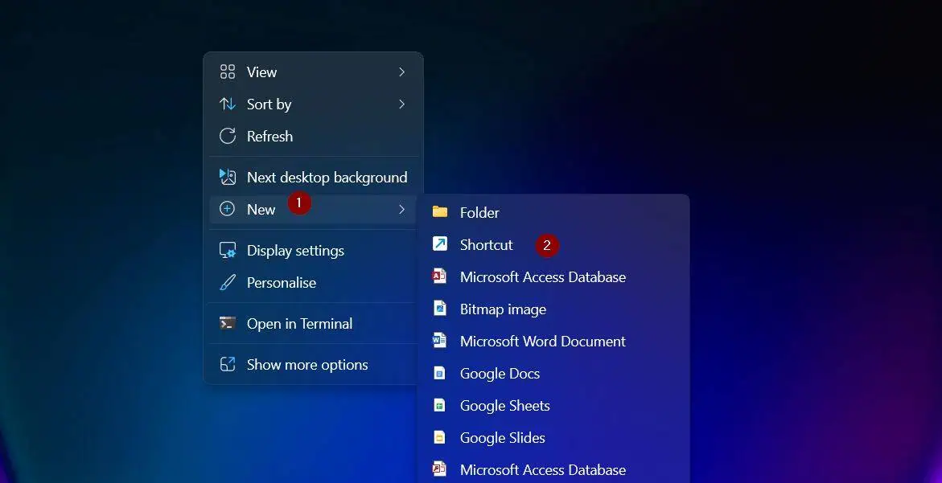Click the chevron next to New
Screen dimensions: 942x483
point(402,209)
